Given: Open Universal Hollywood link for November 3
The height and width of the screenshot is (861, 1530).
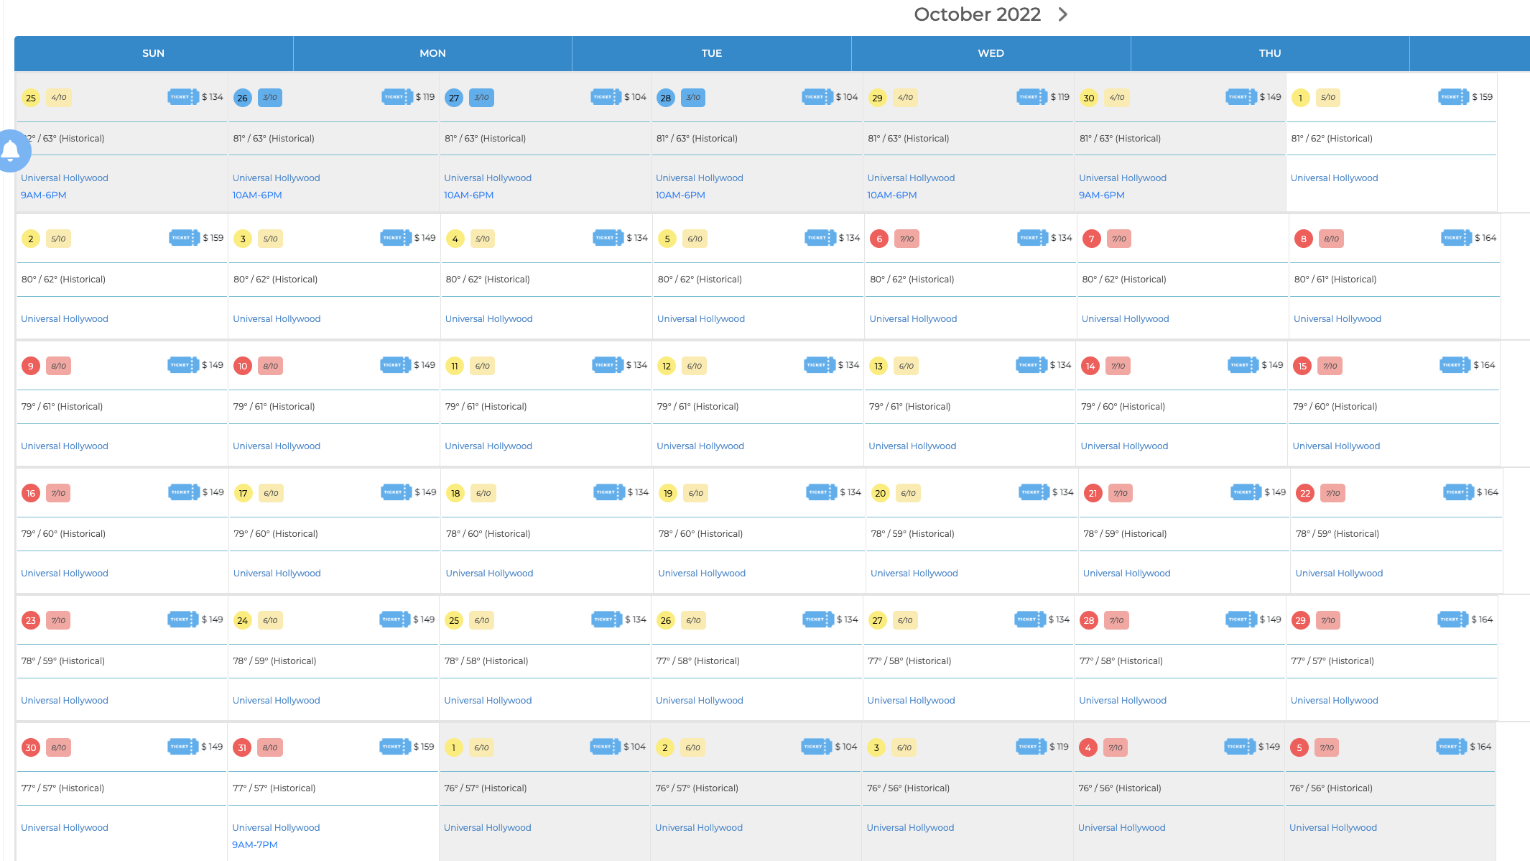Looking at the screenshot, I should 910,827.
